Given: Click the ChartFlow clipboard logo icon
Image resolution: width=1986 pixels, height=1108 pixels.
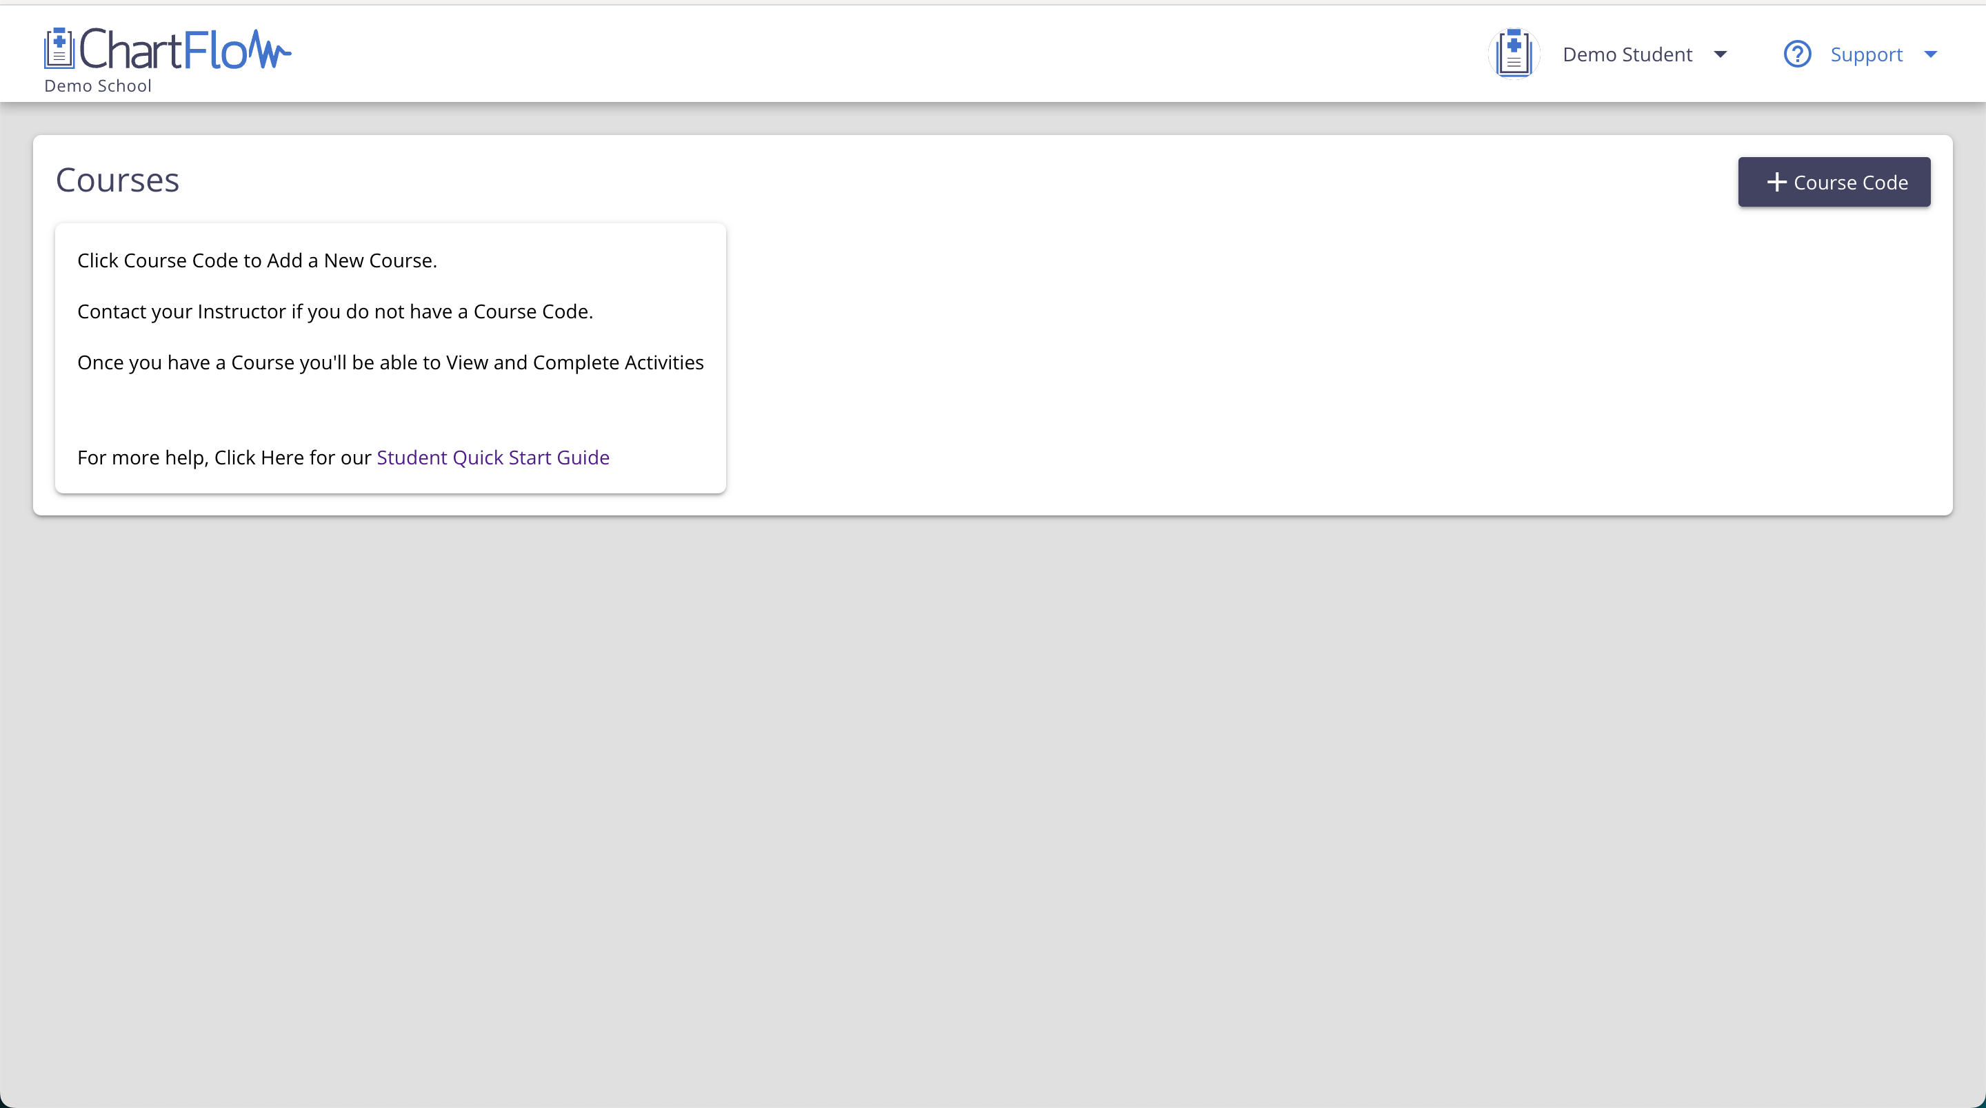Looking at the screenshot, I should [59, 50].
